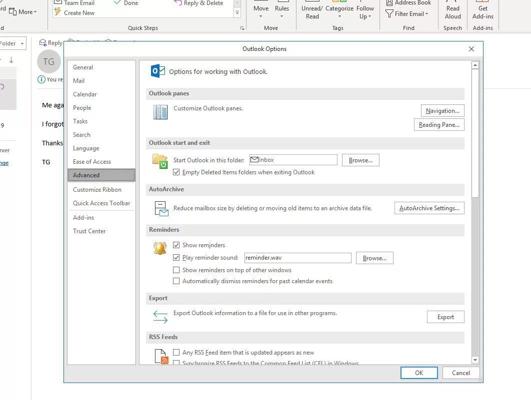Confirm with the OK button
Image resolution: width=531 pixels, height=400 pixels.
[x=419, y=373]
